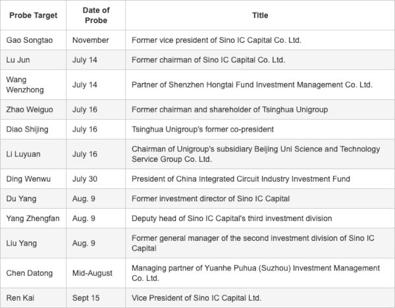Click the November date cell

click(91, 40)
